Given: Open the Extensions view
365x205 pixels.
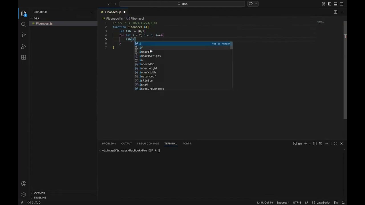Looking at the screenshot, I should coord(24,57).
